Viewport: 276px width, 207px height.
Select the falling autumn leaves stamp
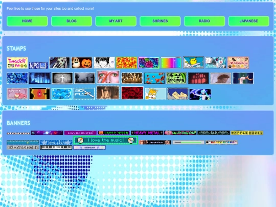click(x=154, y=78)
